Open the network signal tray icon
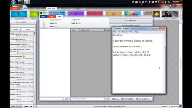The width and height of the screenshot is (192, 108). click(x=162, y=2)
